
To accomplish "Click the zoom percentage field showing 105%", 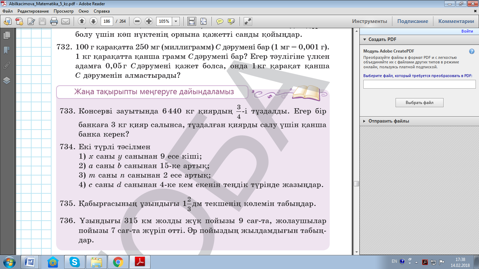I will coord(164,21).
